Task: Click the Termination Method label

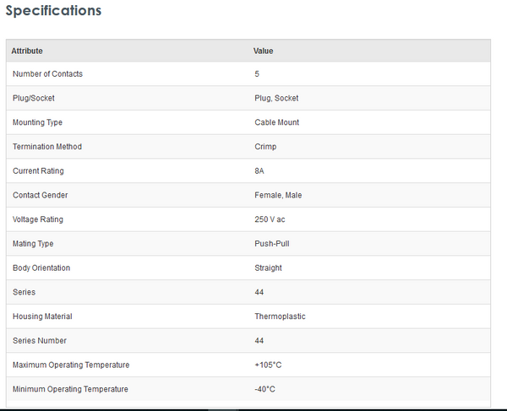Action: pos(47,147)
